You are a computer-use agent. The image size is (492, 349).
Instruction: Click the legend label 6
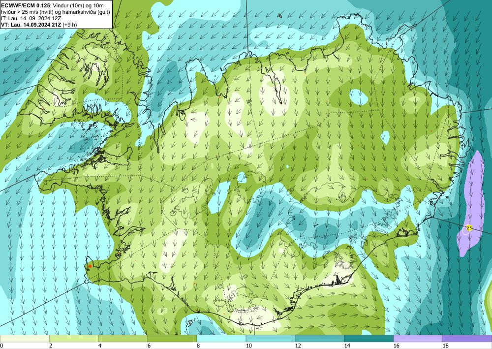pos(149,346)
